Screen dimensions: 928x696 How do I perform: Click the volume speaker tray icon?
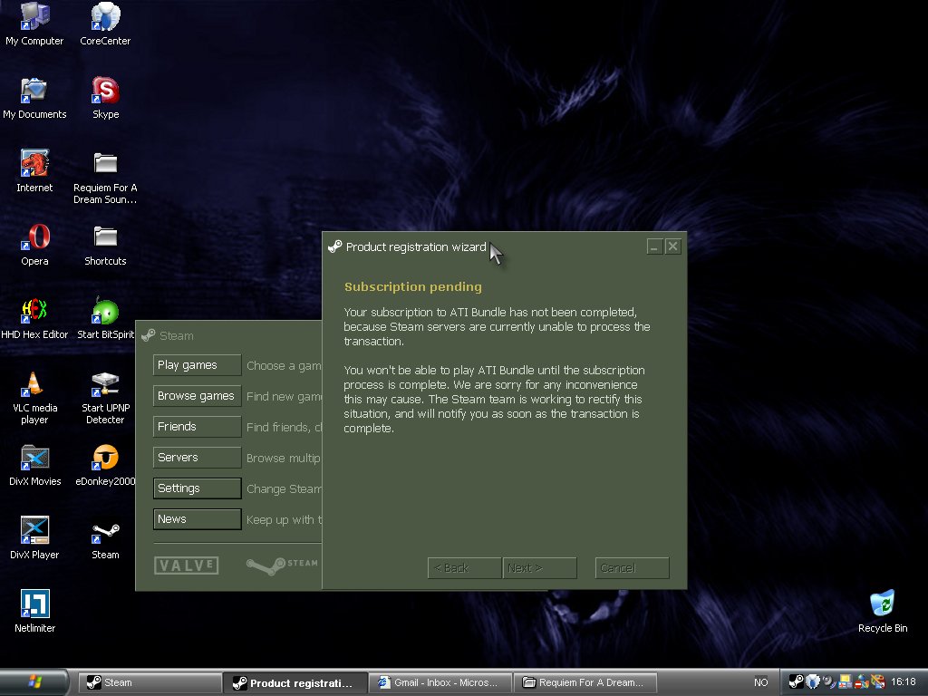[829, 681]
